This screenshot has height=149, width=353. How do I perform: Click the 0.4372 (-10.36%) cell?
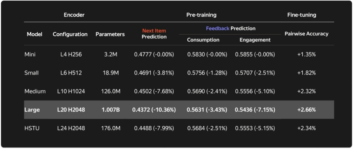point(154,110)
